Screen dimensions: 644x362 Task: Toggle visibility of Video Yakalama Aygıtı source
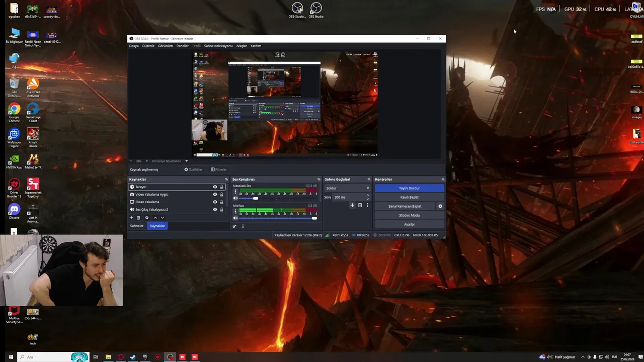coord(215,195)
